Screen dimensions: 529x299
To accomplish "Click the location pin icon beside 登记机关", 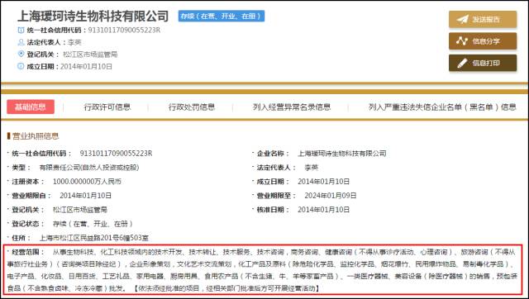I will 21,54.
